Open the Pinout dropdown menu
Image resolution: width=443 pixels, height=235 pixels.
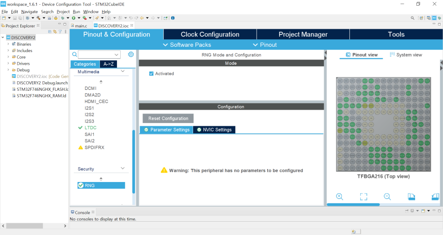click(x=265, y=45)
